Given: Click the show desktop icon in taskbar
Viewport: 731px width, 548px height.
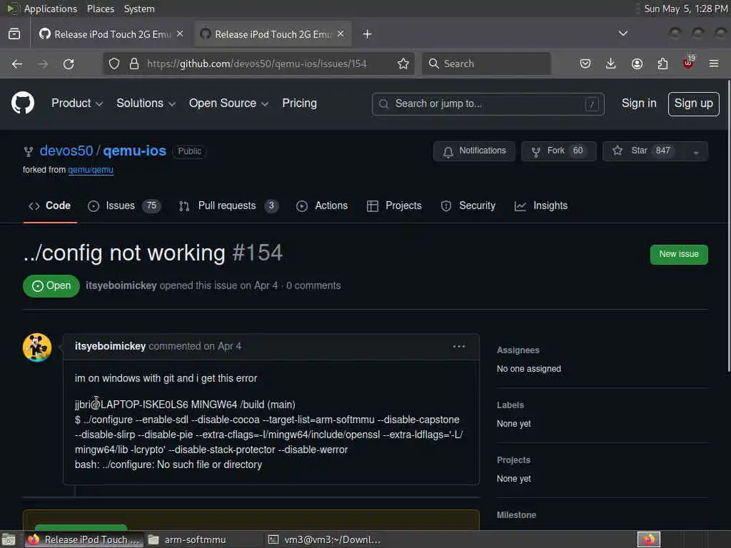Looking at the screenshot, I should point(9,539).
